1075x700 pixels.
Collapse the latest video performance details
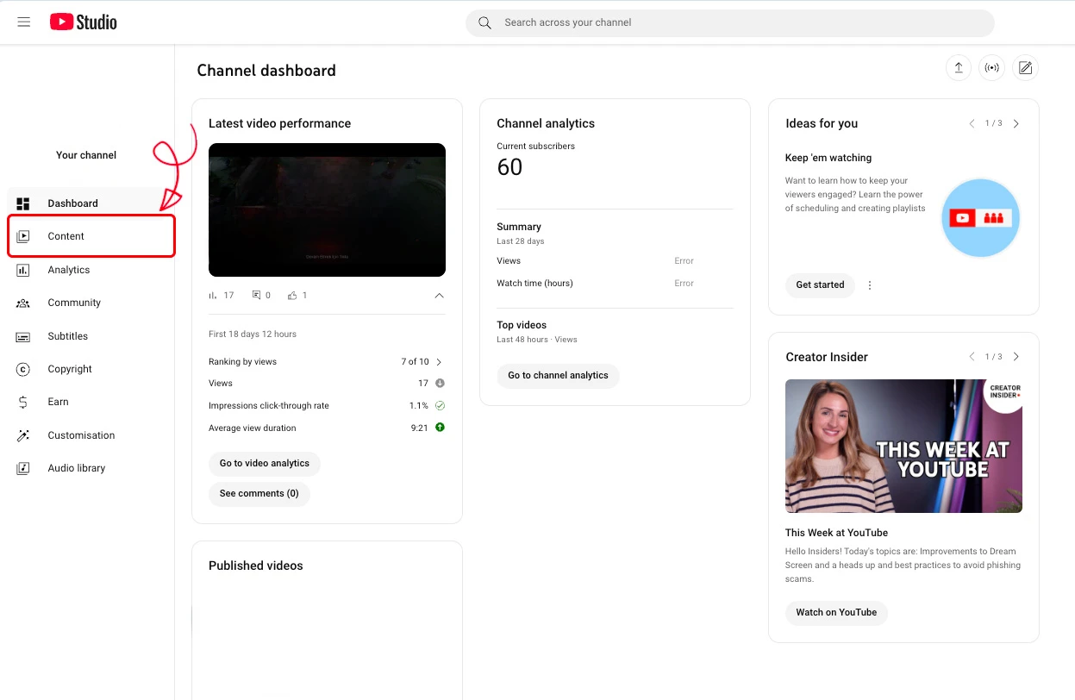[x=439, y=295]
